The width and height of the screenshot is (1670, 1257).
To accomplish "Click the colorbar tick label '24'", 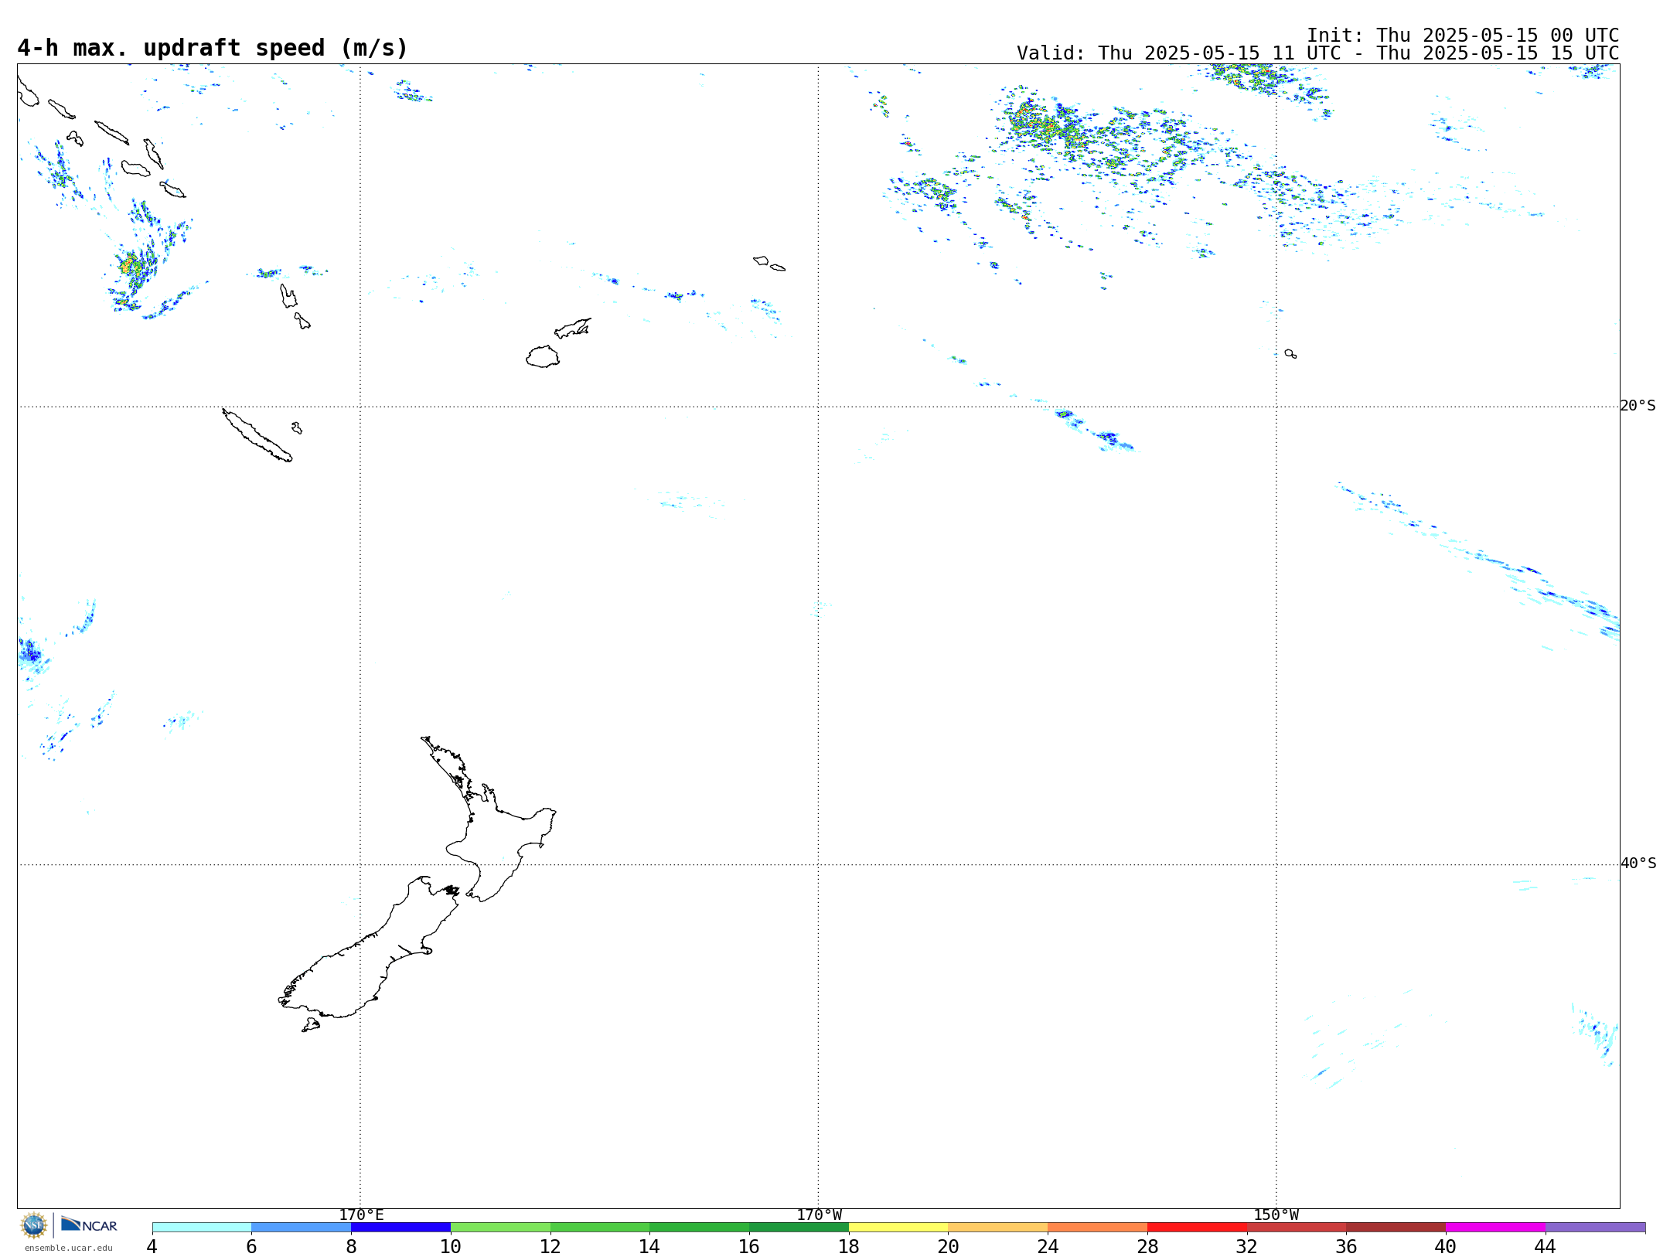I will [x=1048, y=1246].
